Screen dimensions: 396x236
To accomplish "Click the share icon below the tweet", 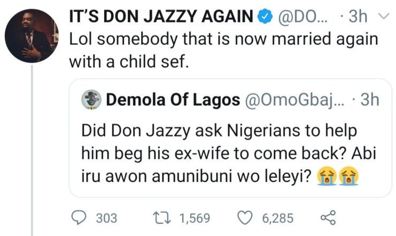I will (x=327, y=218).
